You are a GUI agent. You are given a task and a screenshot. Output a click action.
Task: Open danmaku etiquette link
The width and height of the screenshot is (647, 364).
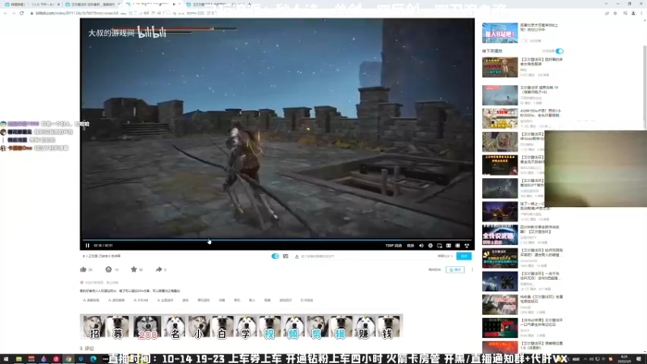pos(445,256)
